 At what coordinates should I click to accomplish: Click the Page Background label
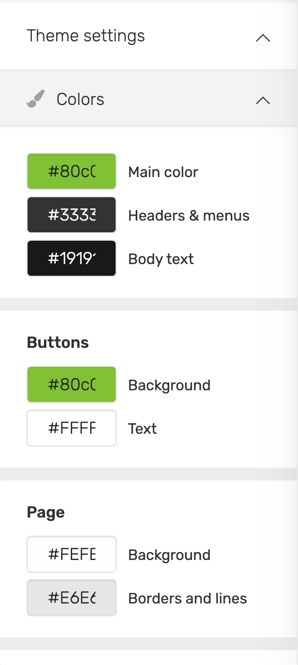pyautogui.click(x=170, y=555)
